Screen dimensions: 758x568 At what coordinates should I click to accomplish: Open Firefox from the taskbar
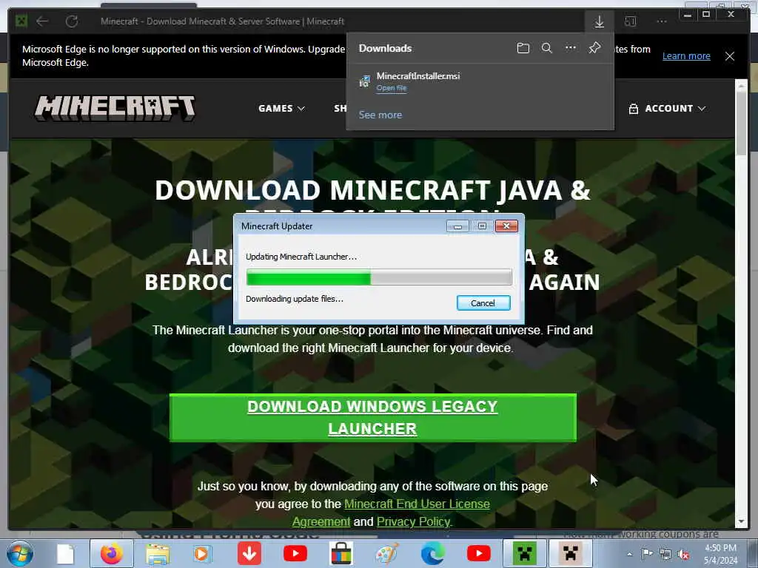pos(111,553)
